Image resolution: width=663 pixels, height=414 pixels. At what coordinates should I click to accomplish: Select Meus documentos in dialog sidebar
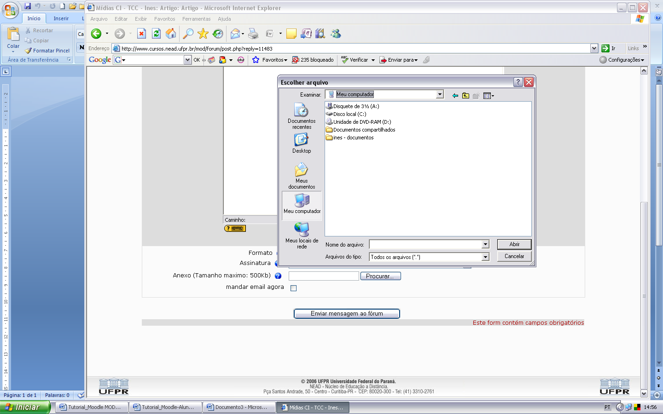302,176
